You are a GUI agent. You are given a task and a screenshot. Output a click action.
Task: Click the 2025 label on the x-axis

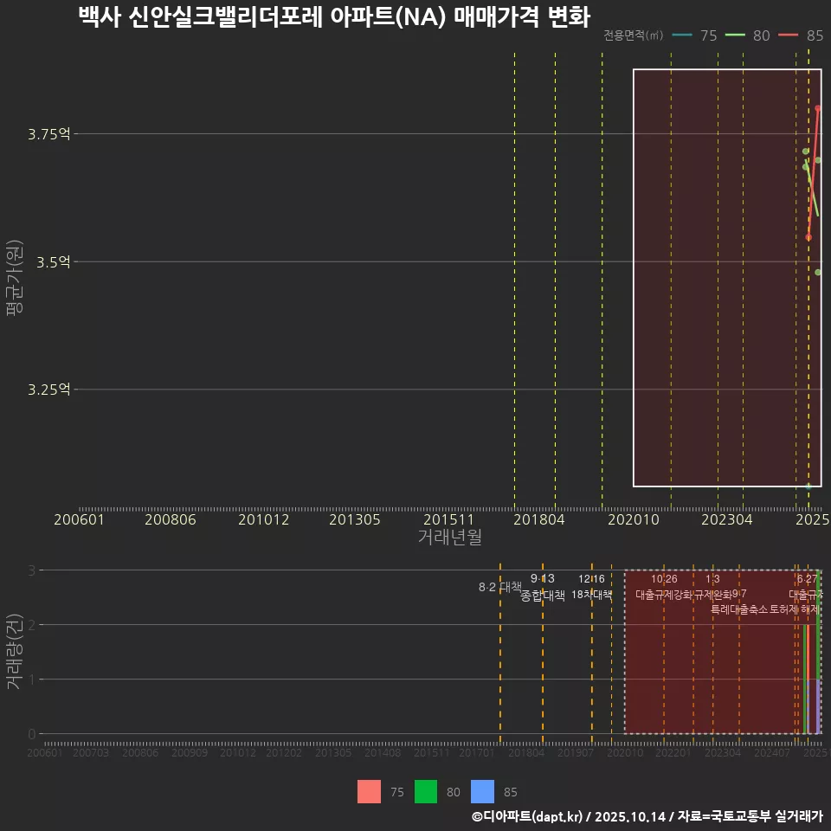(812, 519)
